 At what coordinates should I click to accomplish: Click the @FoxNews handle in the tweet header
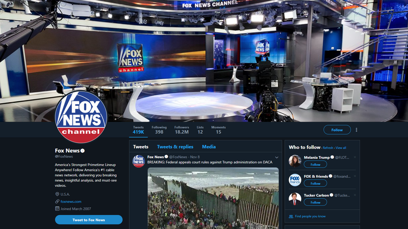(x=178, y=157)
